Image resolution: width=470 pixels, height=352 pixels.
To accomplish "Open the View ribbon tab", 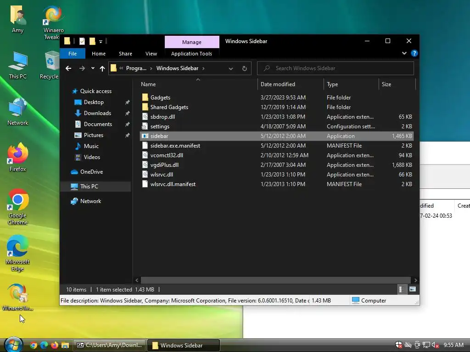I will click(x=151, y=54).
